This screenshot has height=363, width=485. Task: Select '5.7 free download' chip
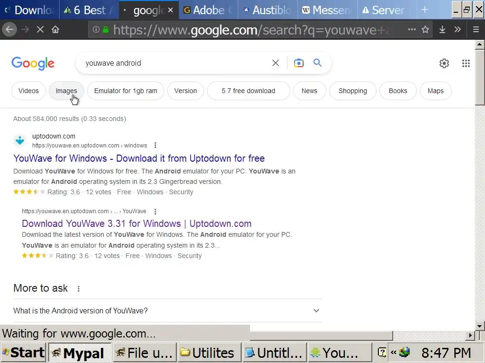click(248, 91)
